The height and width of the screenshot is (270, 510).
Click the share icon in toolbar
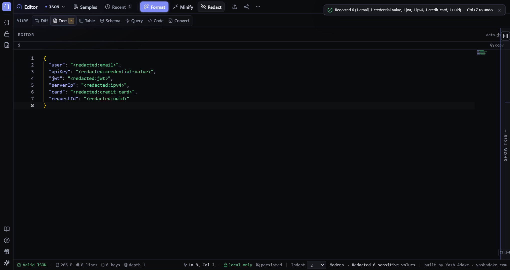(246, 7)
